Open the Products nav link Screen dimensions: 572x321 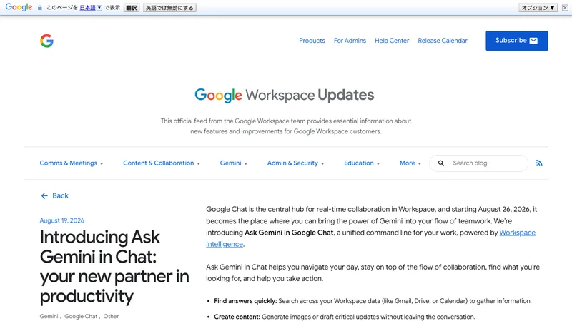tap(312, 41)
